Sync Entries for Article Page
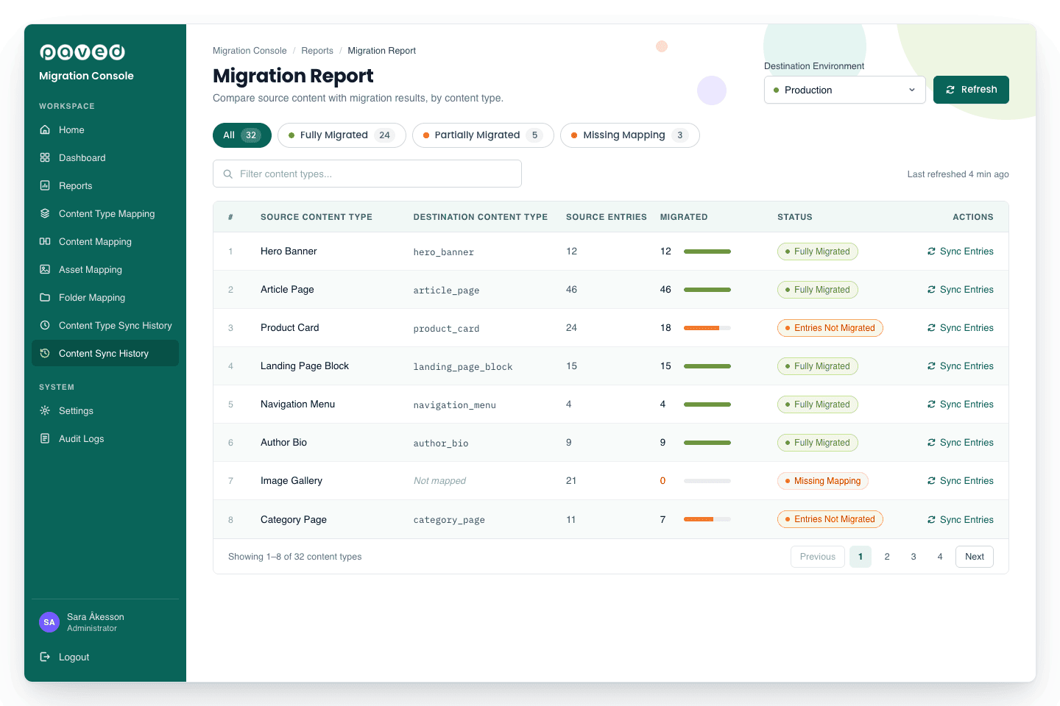Image resolution: width=1060 pixels, height=706 pixels. pyautogui.click(x=961, y=290)
